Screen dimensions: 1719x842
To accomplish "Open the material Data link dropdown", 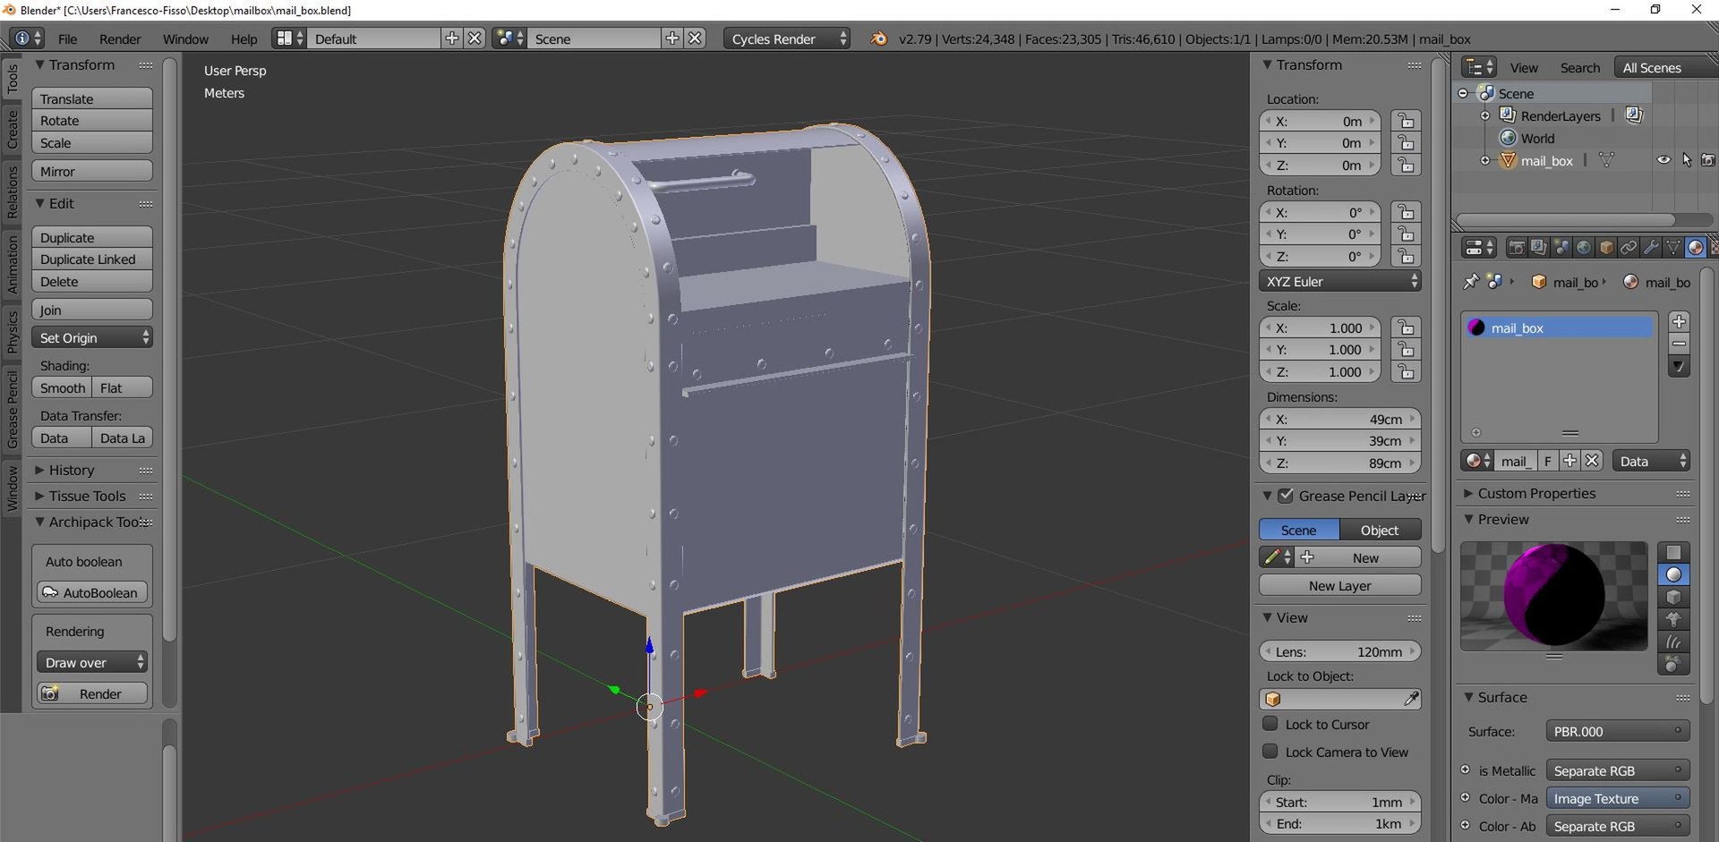I will coord(1652,461).
